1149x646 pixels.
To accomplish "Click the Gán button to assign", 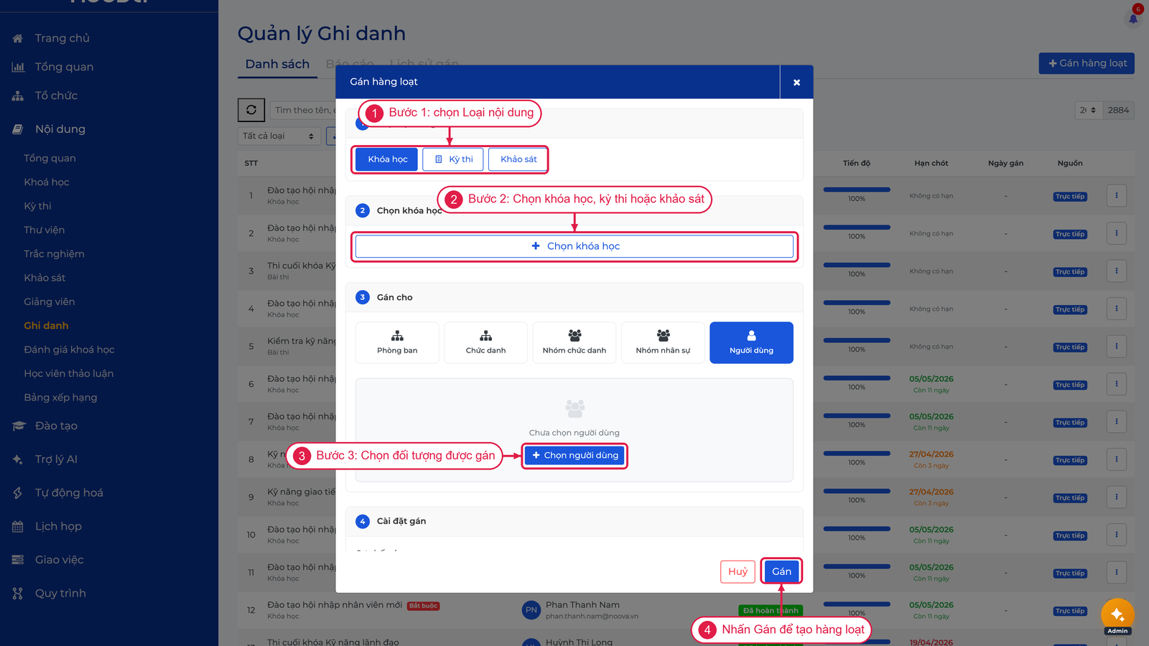I will point(781,571).
